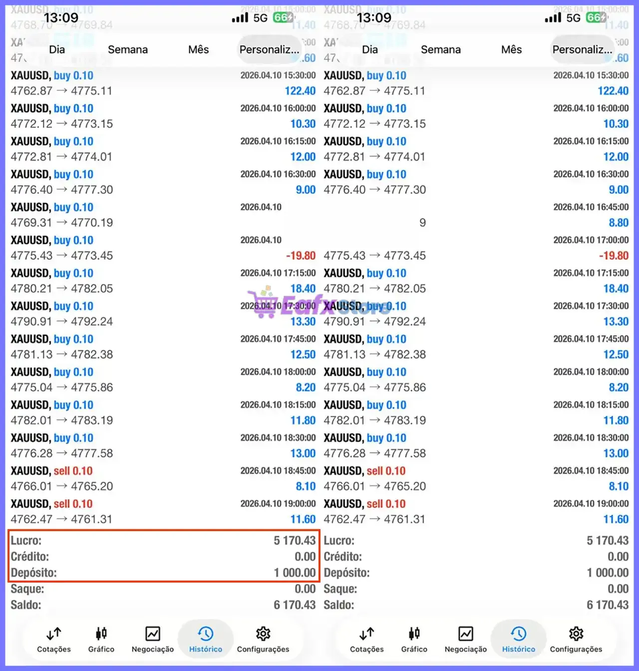Switch to Semana tab on left phone screen
639x671 pixels.
[128, 49]
